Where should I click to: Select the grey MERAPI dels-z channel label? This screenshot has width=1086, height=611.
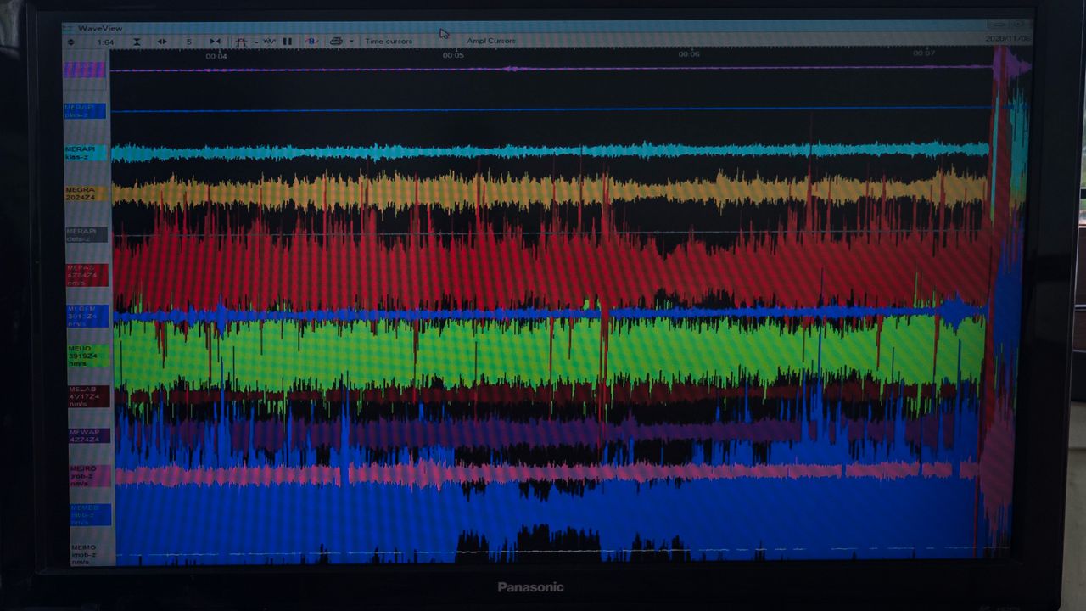point(87,235)
